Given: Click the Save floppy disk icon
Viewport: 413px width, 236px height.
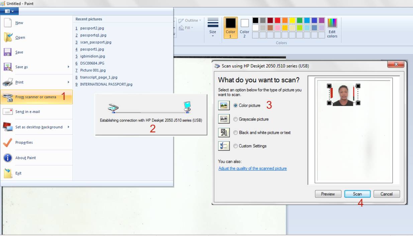Looking at the screenshot, I should pos(8,52).
